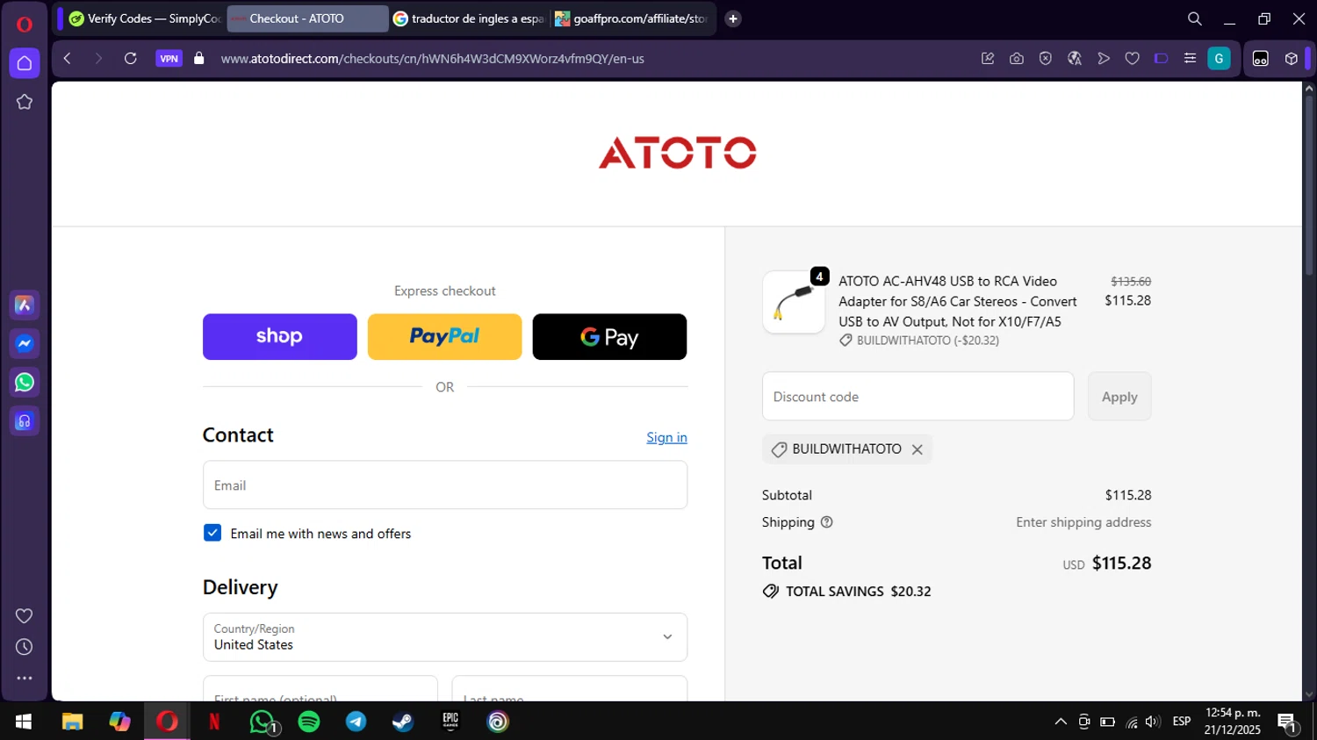This screenshot has width=1317, height=740.
Task: Uncheck Email me with news and offers
Action: pyautogui.click(x=212, y=533)
